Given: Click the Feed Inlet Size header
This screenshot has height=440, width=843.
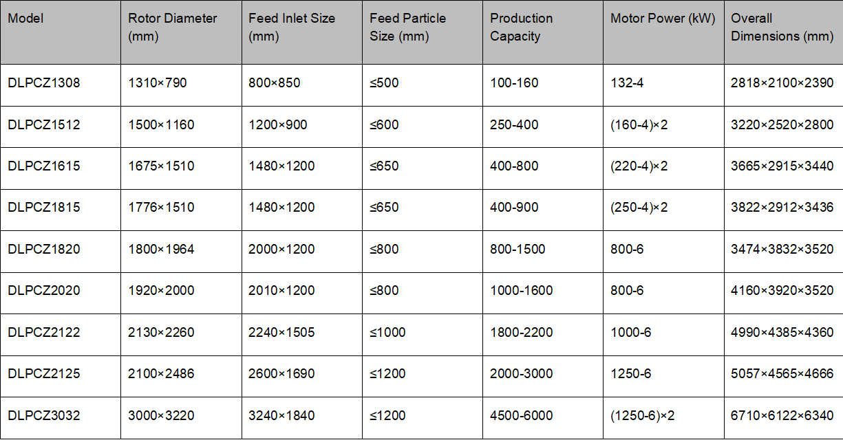Looking at the screenshot, I should (302, 32).
